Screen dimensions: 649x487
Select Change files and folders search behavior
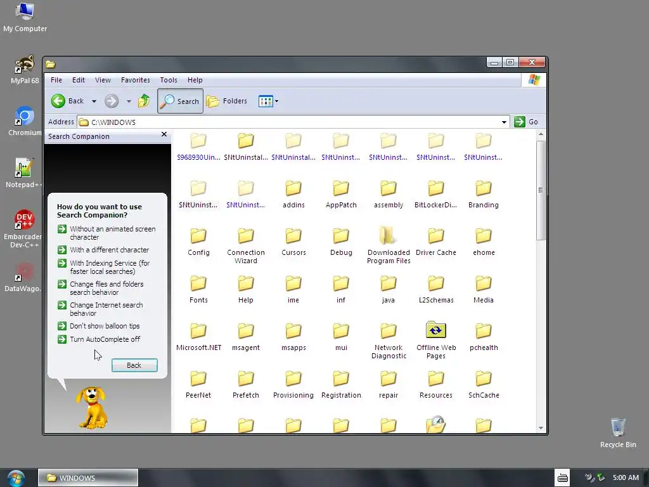[x=101, y=288]
